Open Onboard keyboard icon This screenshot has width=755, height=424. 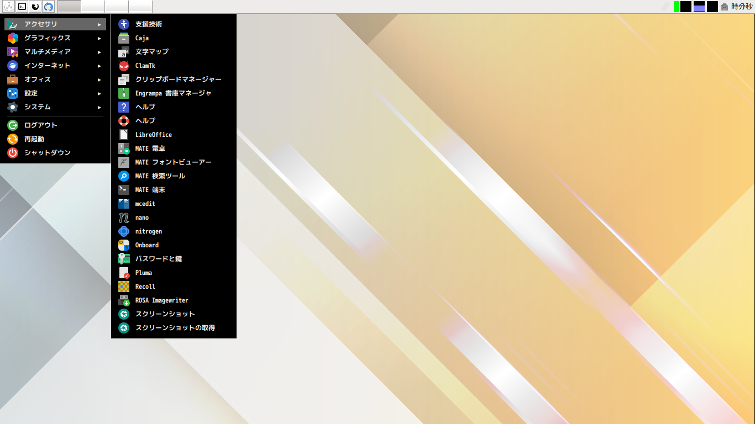click(124, 245)
